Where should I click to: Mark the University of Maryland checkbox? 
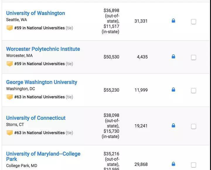coord(193,165)
